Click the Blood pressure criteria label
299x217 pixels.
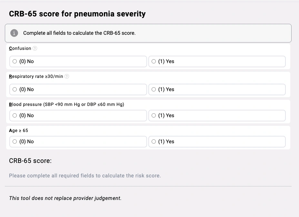pyautogui.click(x=66, y=104)
